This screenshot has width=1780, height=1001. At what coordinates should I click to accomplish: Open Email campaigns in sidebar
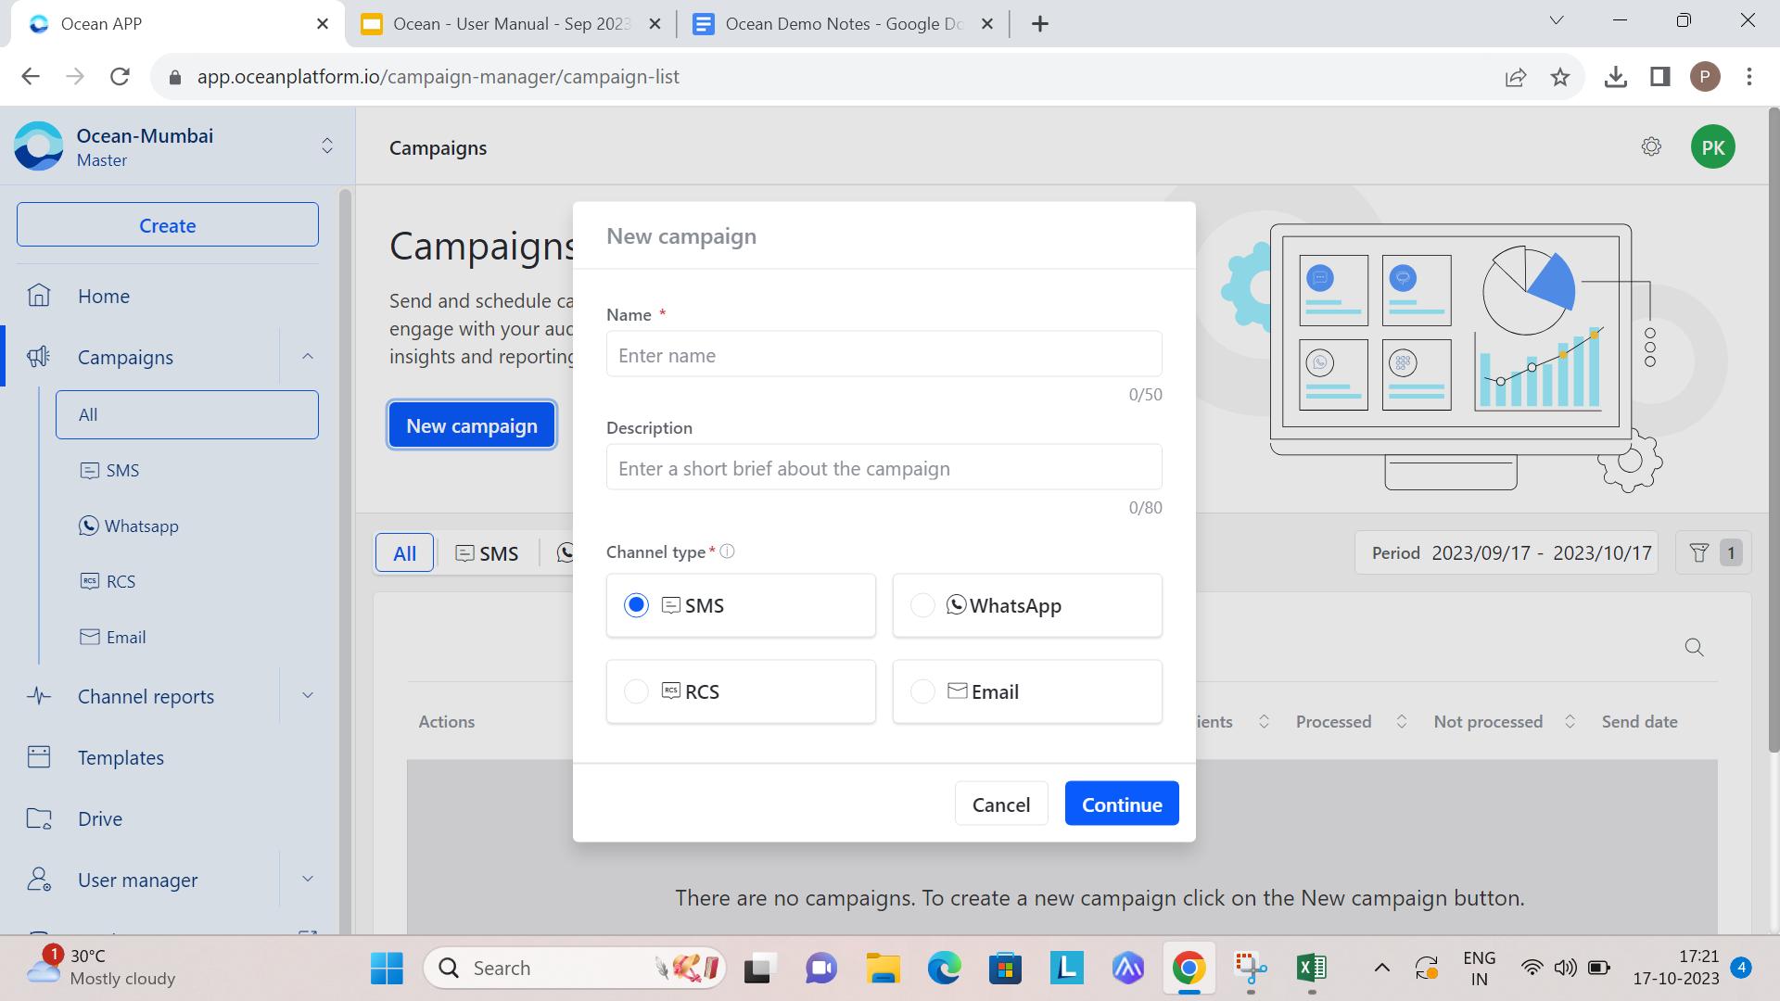(x=113, y=637)
